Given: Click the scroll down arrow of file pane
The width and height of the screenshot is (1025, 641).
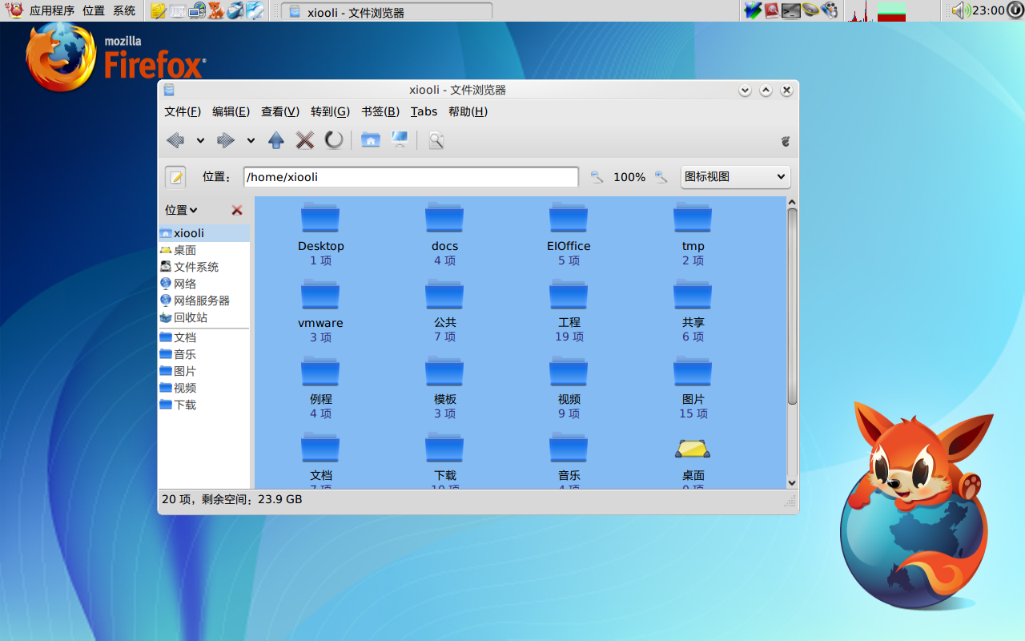Looking at the screenshot, I should click(x=792, y=482).
